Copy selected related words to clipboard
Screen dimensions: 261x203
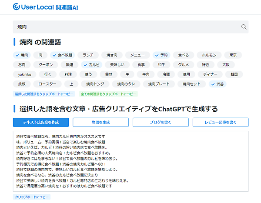[x=44, y=94]
